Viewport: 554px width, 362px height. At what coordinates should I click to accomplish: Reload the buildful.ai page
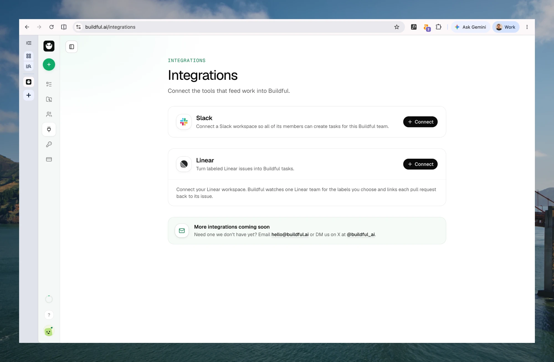coord(52,27)
